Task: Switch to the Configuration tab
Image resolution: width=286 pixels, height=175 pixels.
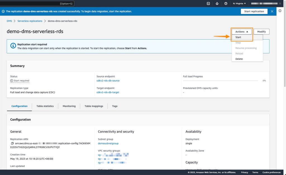Action: pos(19,106)
